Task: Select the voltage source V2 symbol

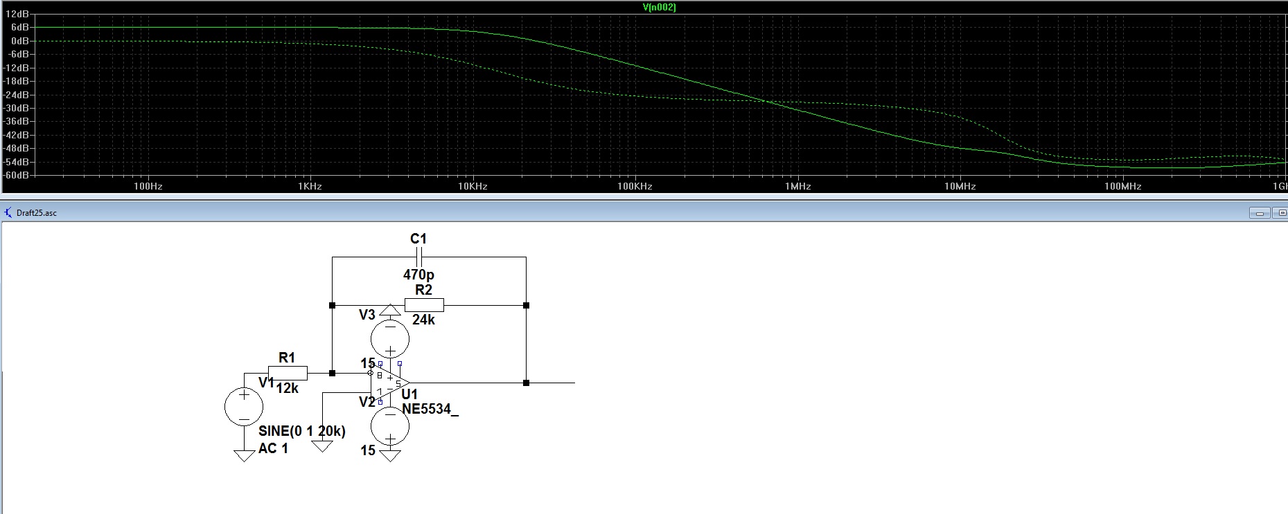Action: pyautogui.click(x=390, y=425)
